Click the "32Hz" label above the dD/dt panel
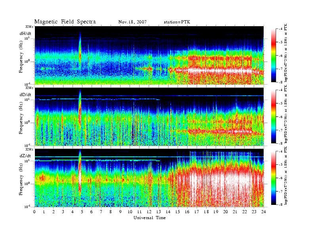Screen dimensions: 314x243 29,88
